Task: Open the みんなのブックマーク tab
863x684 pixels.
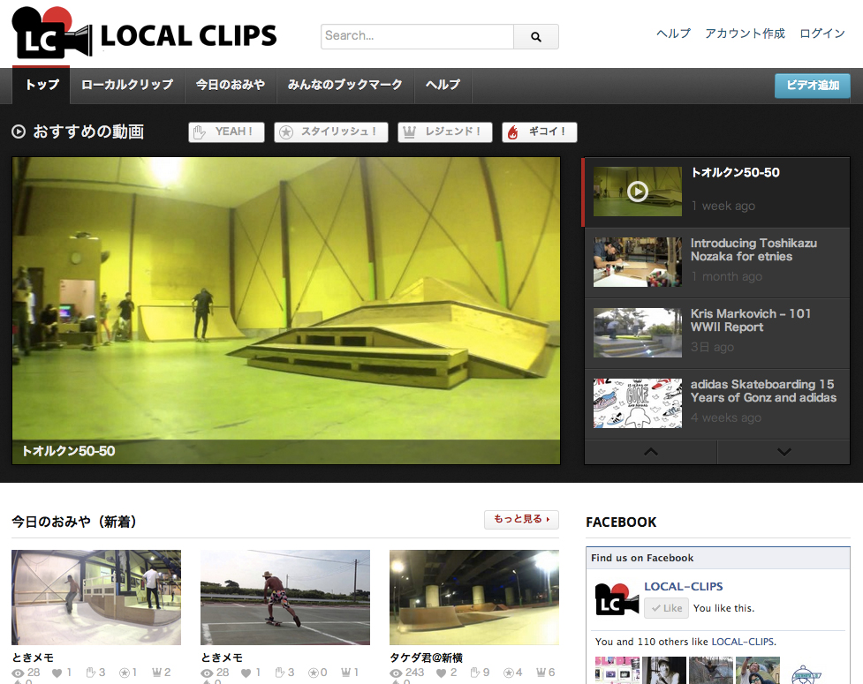Action: click(344, 85)
